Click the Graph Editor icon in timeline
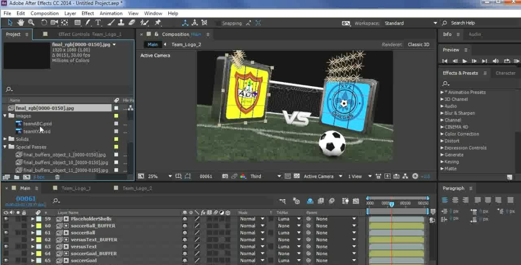Viewport: 521px width, 265px height. coord(356,201)
